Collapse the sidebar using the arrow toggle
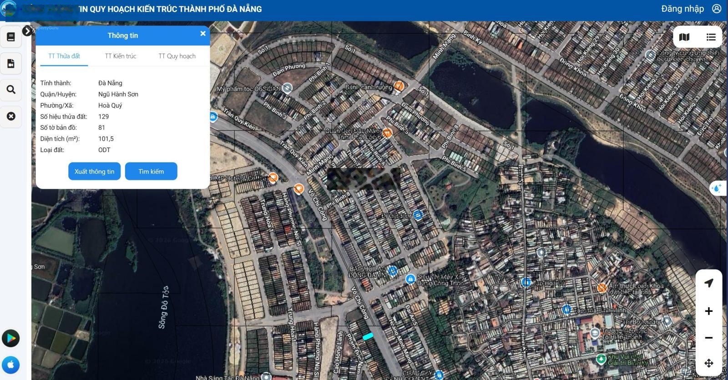The image size is (728, 380). 27,31
